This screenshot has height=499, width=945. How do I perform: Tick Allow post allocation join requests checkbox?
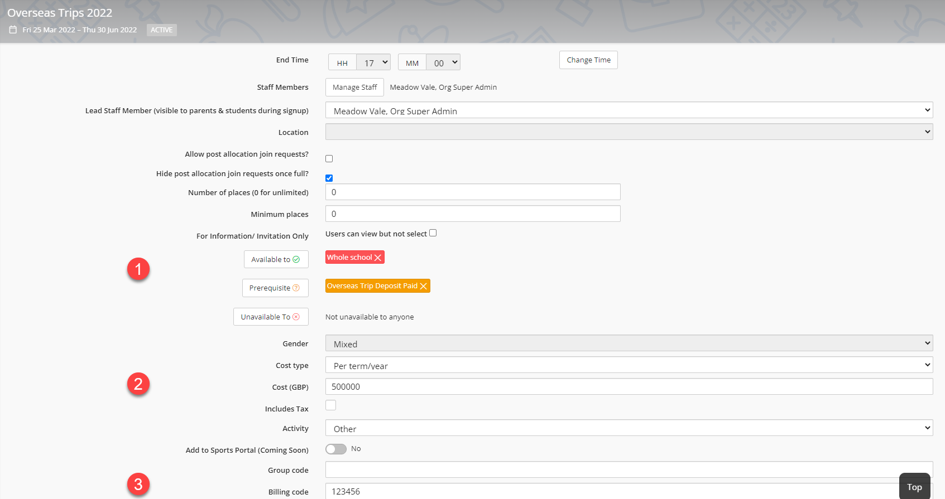pos(329,159)
